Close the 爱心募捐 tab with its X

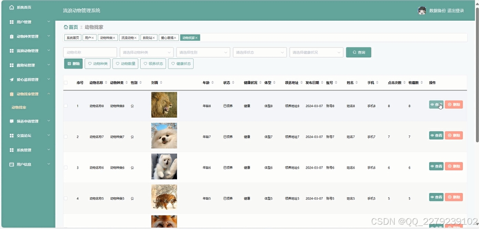[175, 38]
